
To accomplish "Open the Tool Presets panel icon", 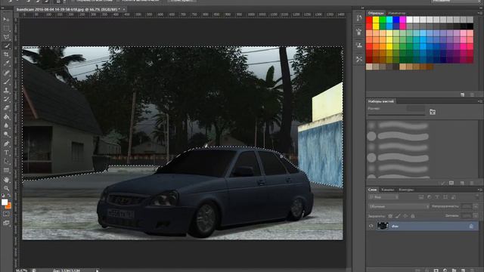I will click(x=359, y=59).
